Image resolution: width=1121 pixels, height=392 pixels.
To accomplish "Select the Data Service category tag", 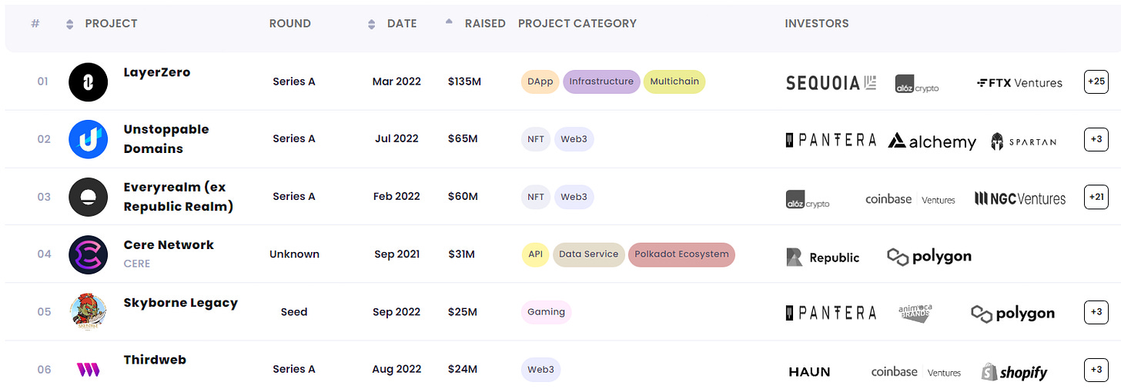I will 589,254.
